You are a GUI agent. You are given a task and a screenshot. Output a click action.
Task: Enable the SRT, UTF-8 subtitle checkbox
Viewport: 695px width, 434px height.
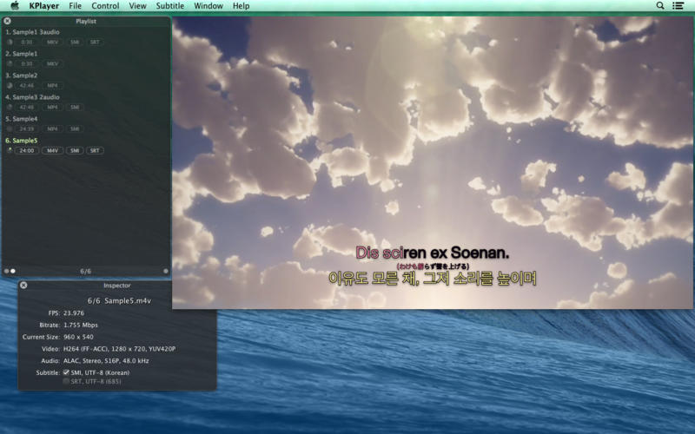coord(66,381)
